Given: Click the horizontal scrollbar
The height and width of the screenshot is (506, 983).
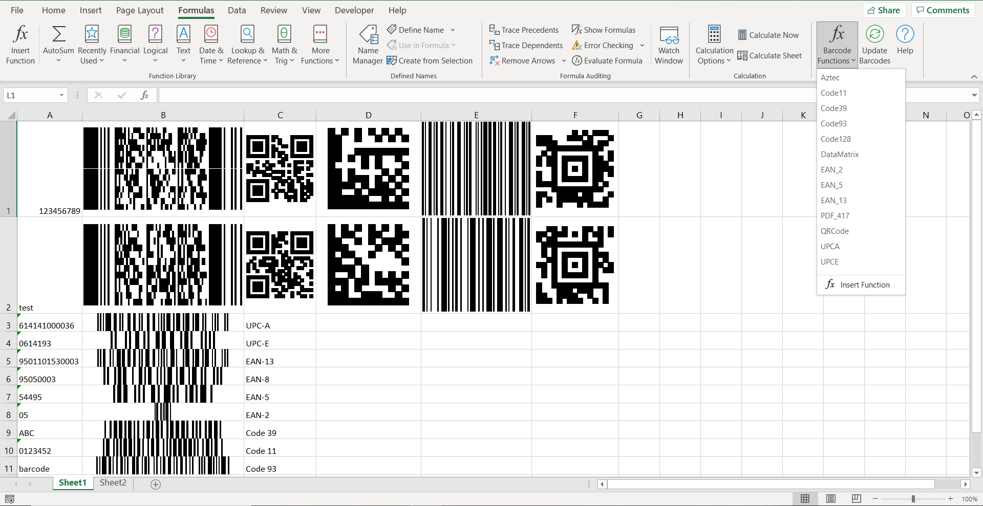Looking at the screenshot, I should (x=771, y=484).
